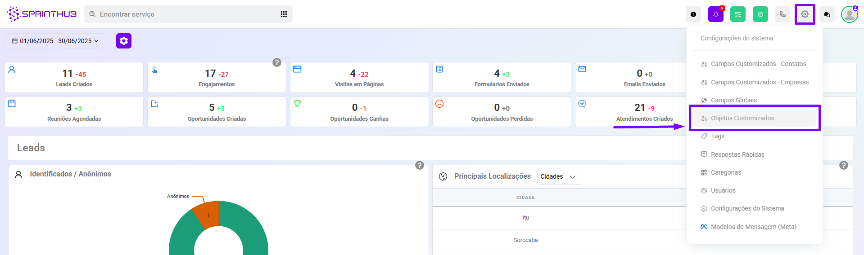Click the system settings gear icon in header
Image resolution: width=864 pixels, height=255 pixels.
805,14
